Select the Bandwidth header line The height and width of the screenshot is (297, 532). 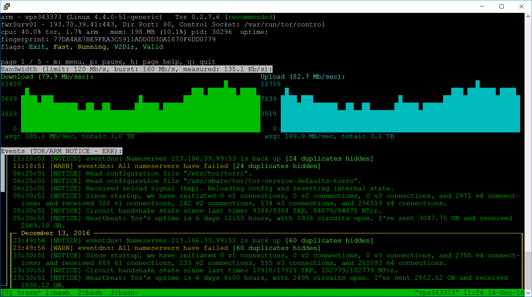(x=136, y=69)
